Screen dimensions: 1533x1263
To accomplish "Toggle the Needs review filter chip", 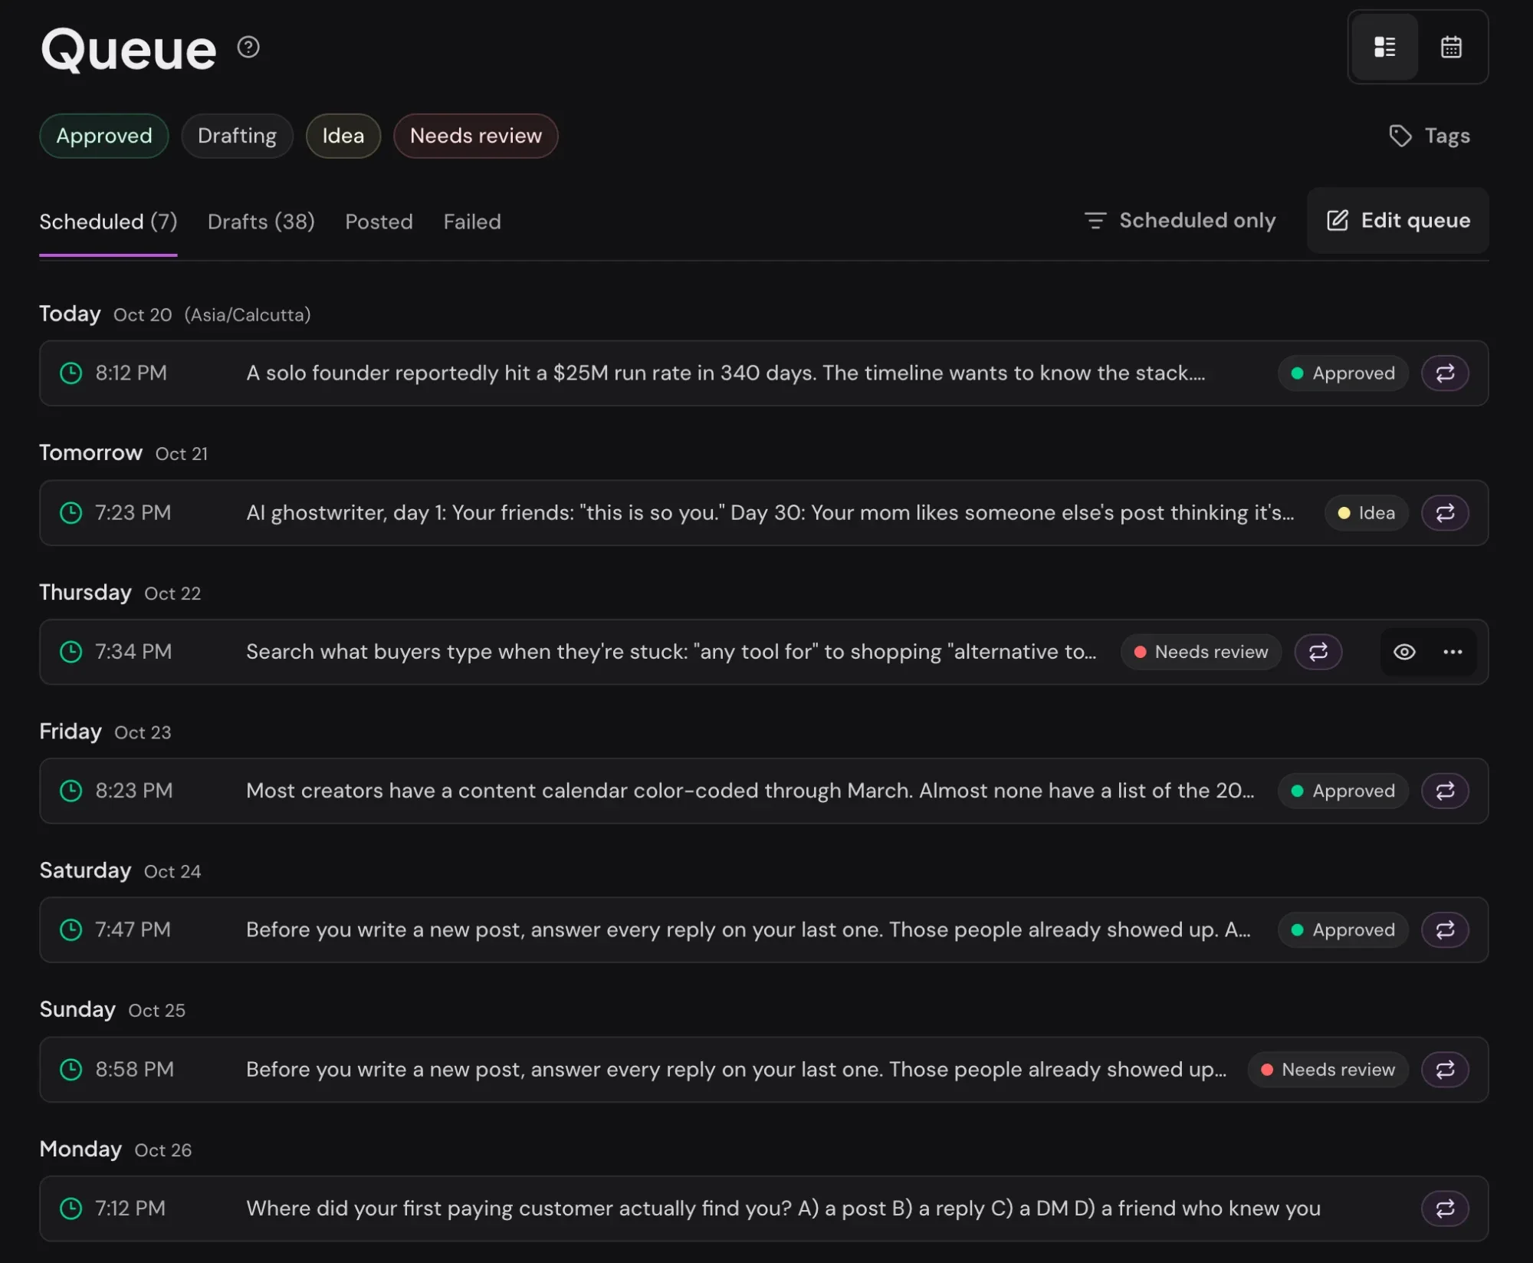I will 475,136.
